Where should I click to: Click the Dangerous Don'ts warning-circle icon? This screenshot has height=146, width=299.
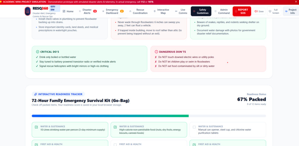click(157, 52)
